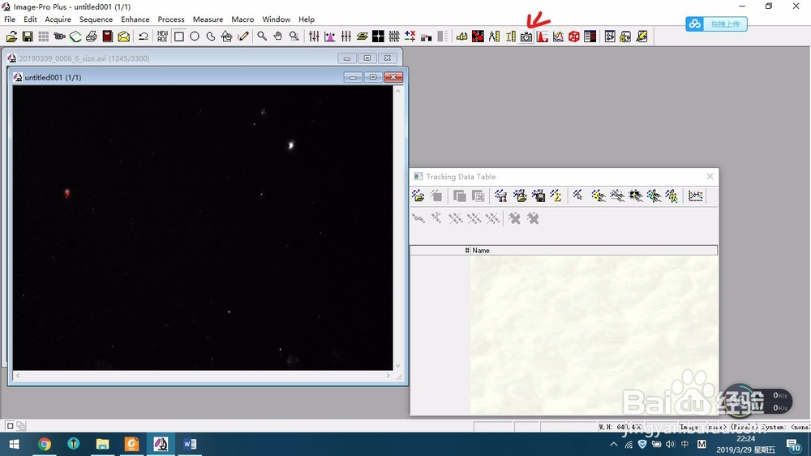Click the red marked spot in the image
811x456 pixels.
click(67, 193)
